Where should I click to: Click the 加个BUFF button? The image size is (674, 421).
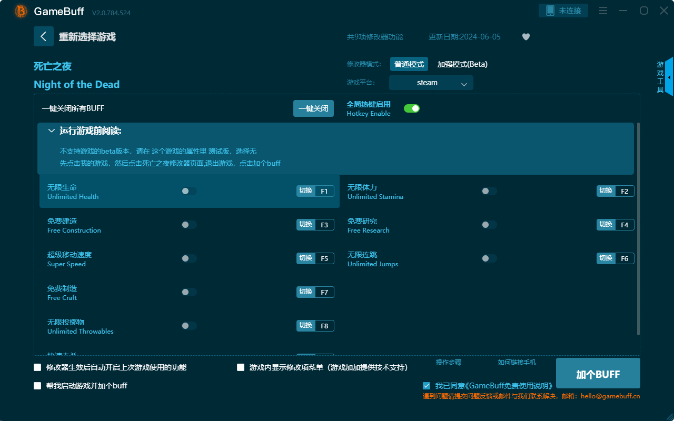coord(598,373)
